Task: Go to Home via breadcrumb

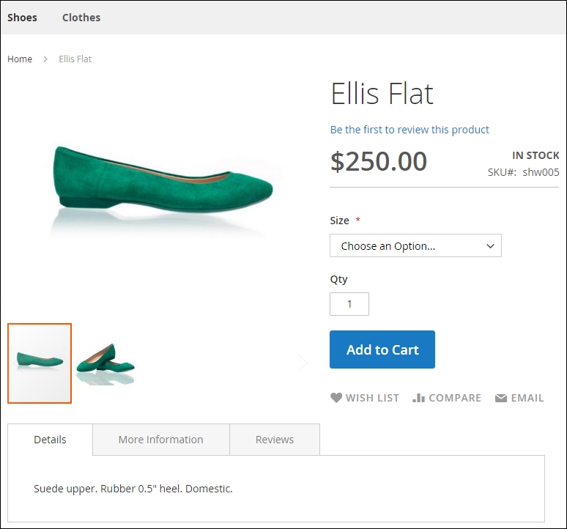Action: [x=20, y=59]
